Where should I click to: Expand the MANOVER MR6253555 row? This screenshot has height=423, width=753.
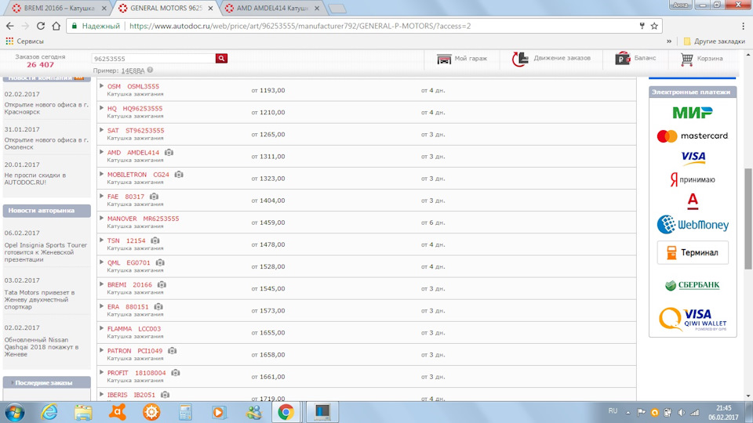coord(101,219)
